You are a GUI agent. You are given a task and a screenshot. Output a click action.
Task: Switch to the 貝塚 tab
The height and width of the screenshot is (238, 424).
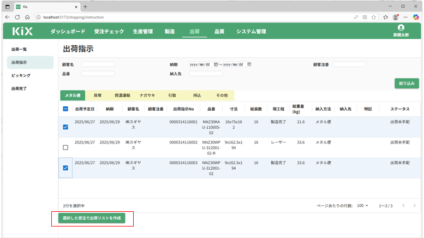pyautogui.click(x=97, y=95)
